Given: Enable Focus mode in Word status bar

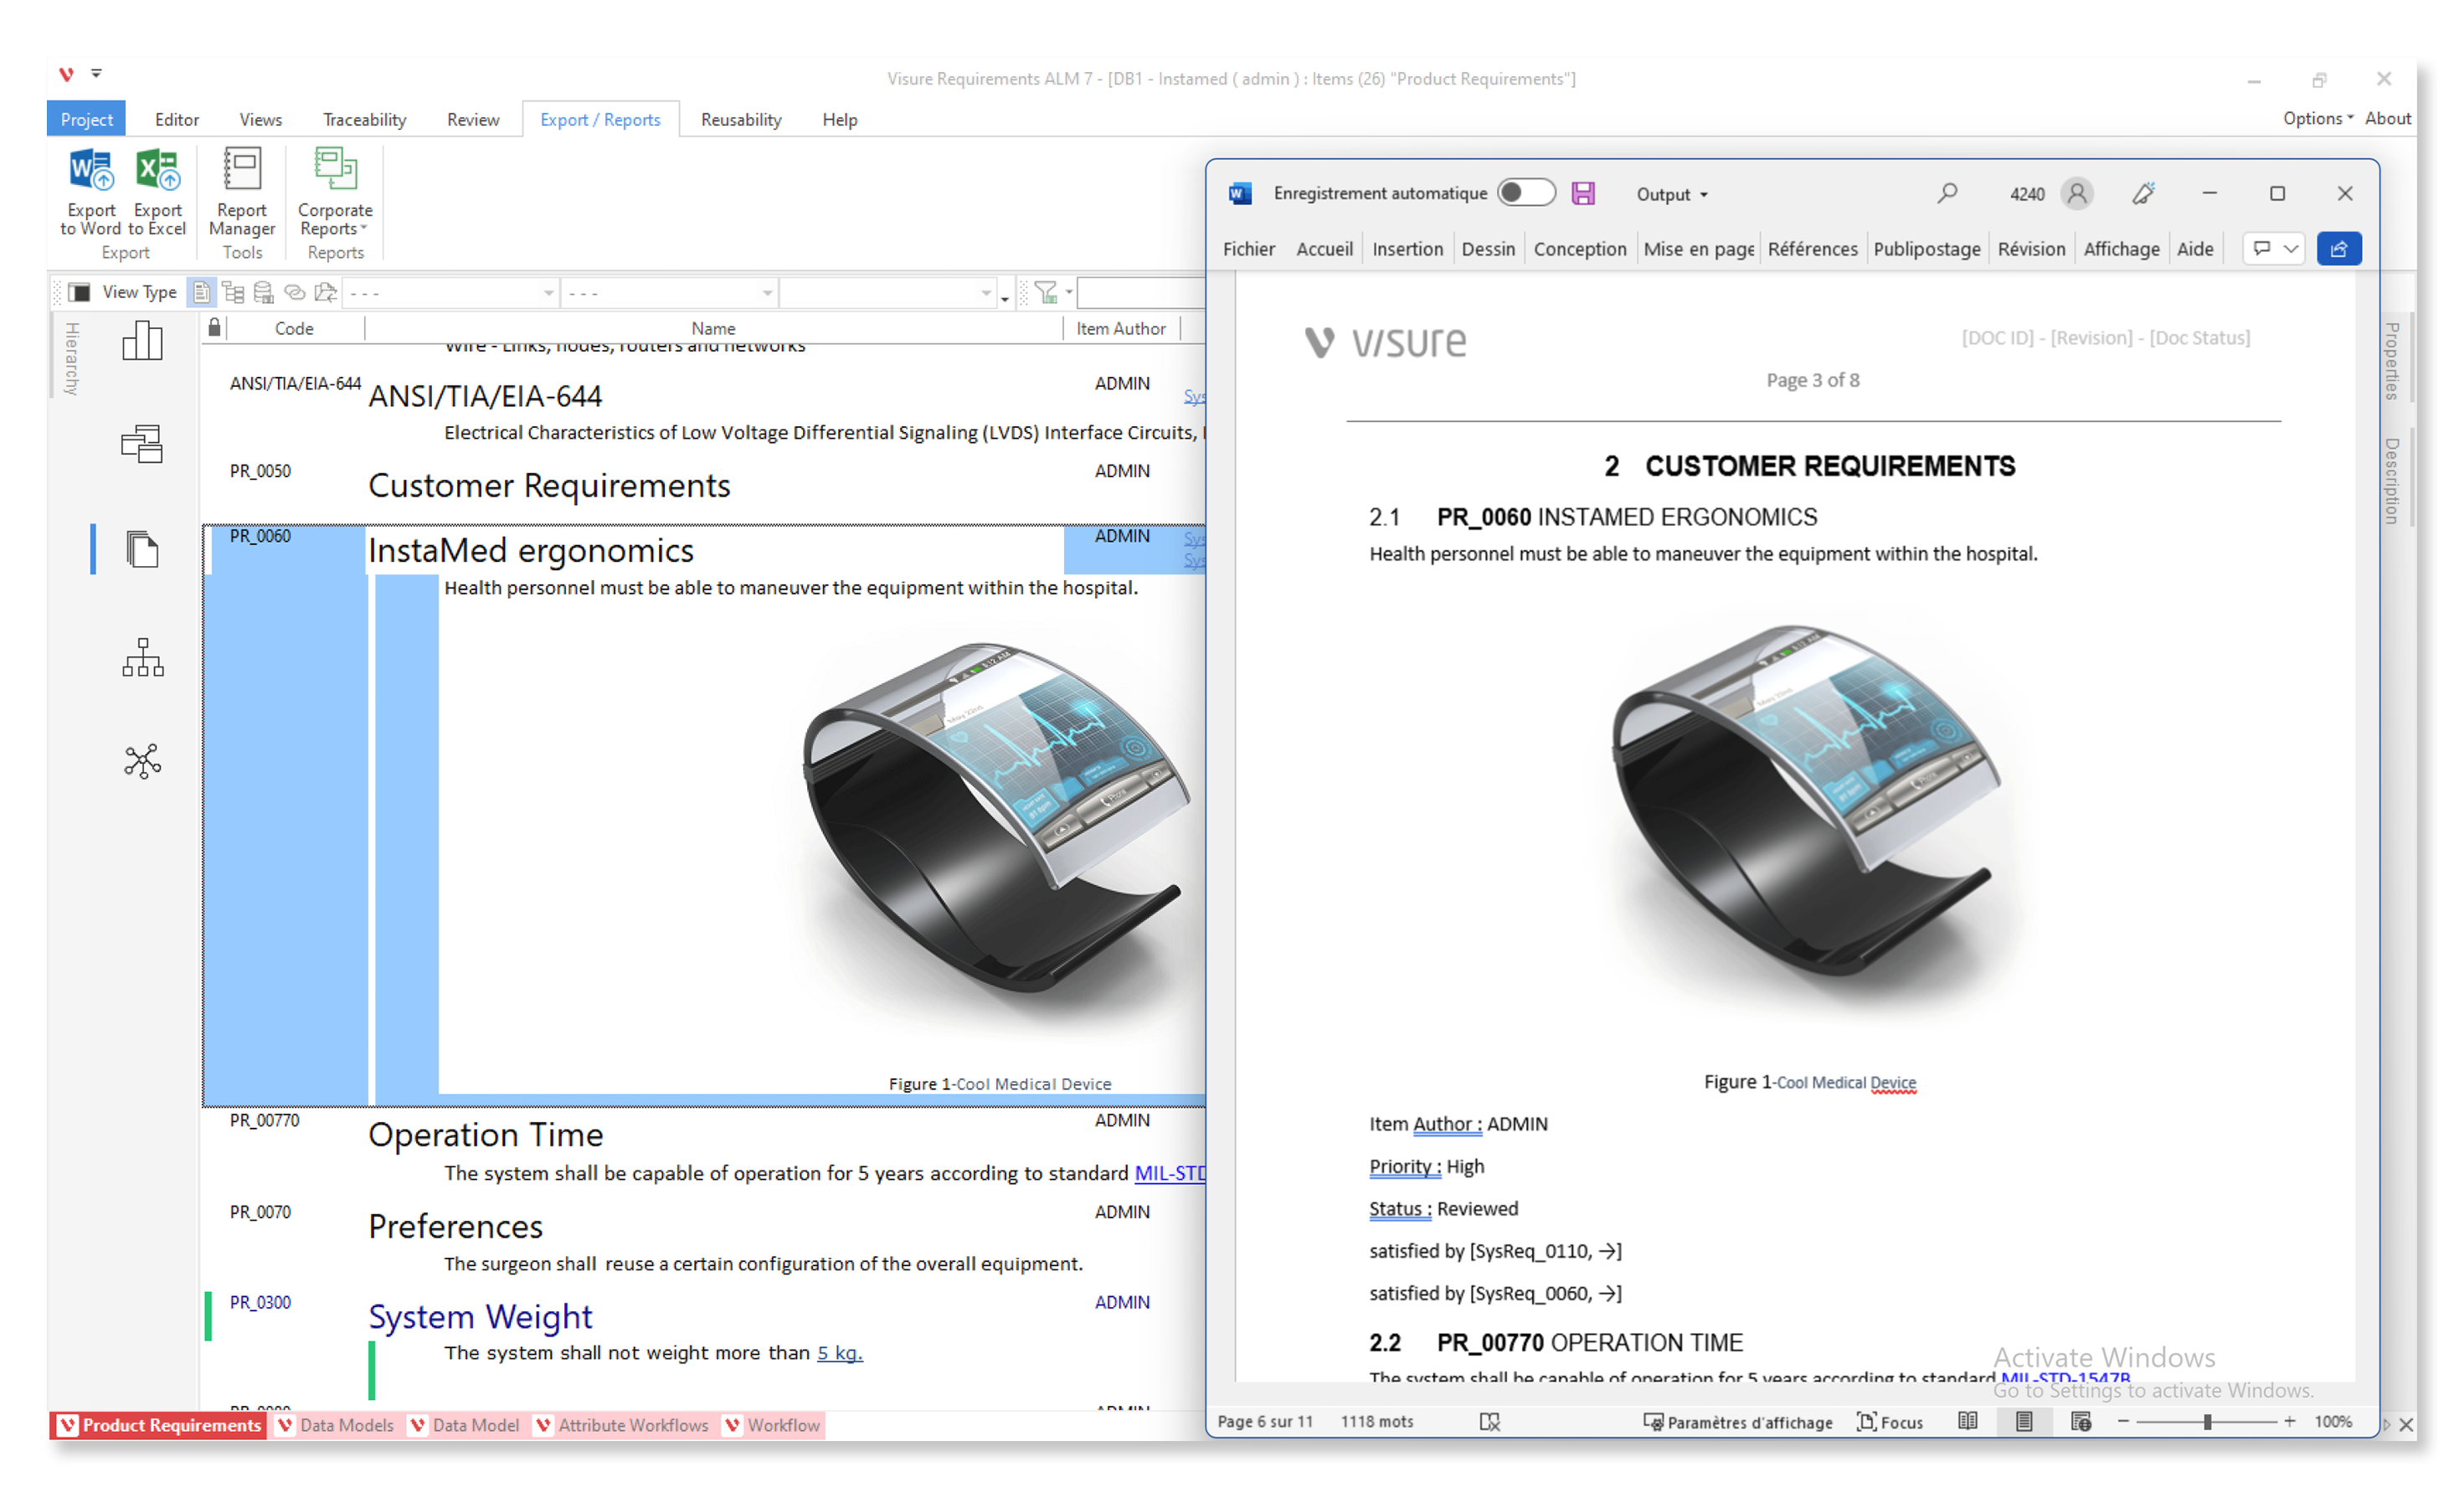Looking at the screenshot, I should (1889, 1422).
